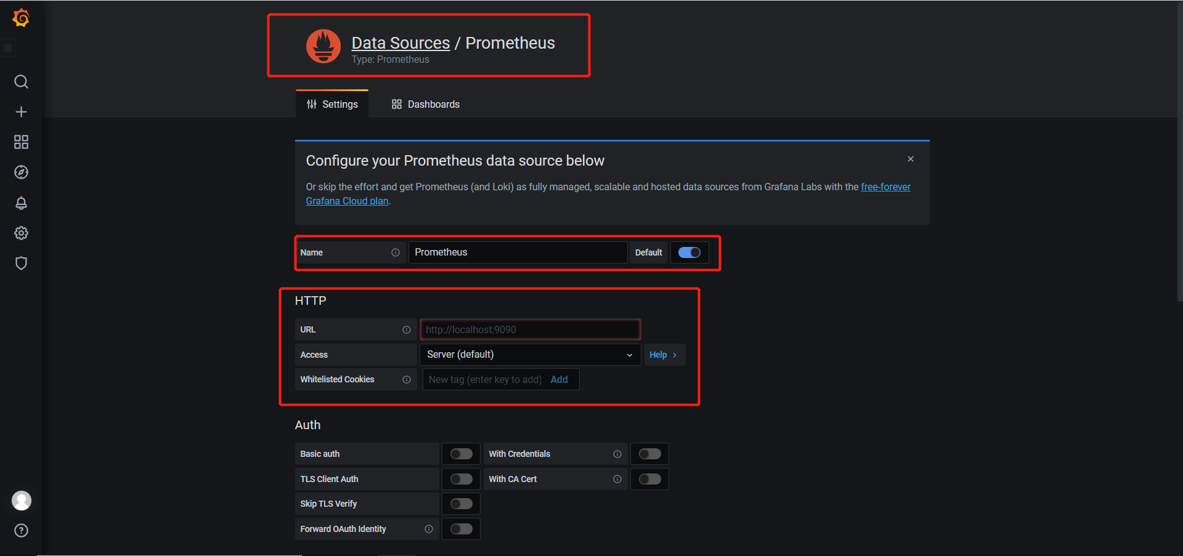Click the 'Auth' section heading
1183x556 pixels.
pos(307,425)
